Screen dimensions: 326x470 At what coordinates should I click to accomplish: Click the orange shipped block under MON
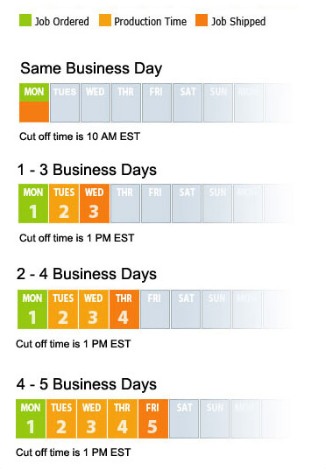click(34, 112)
